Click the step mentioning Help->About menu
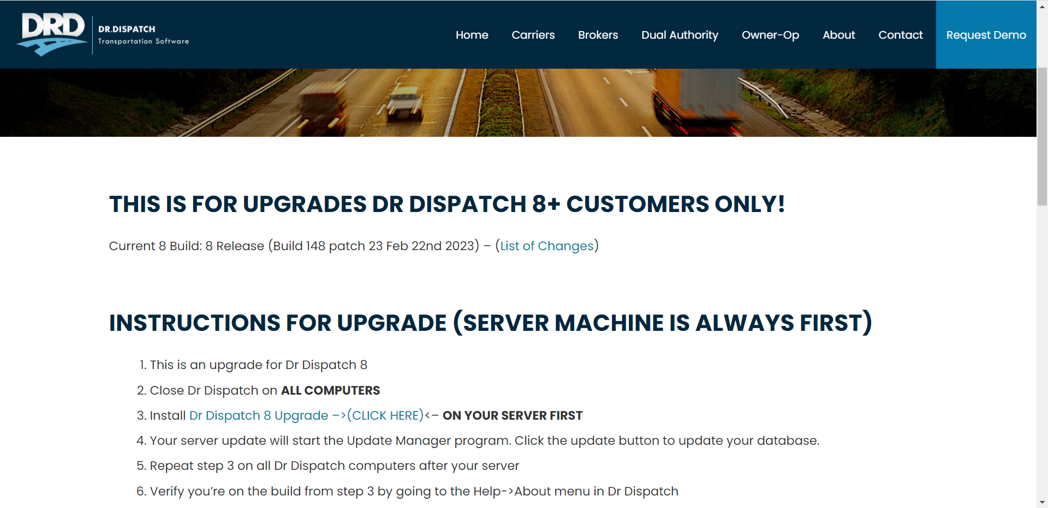Image resolution: width=1048 pixels, height=508 pixels. pos(414,491)
